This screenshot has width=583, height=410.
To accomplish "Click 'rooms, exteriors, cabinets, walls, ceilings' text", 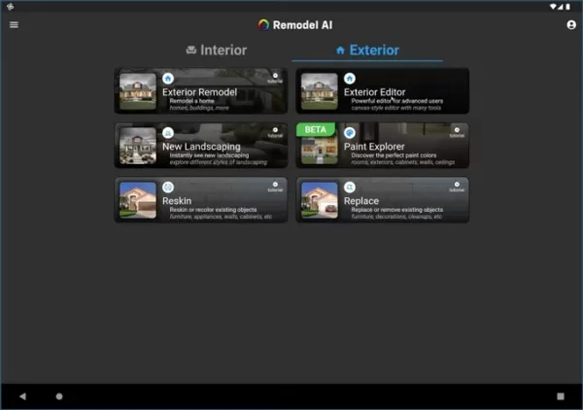I will coord(402,162).
